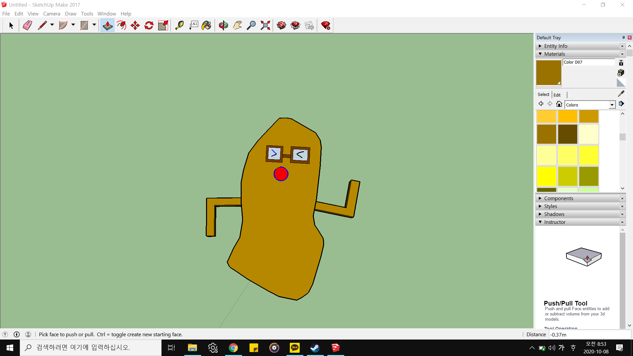
Task: Click the Color D07 material name field
Action: 589,62
